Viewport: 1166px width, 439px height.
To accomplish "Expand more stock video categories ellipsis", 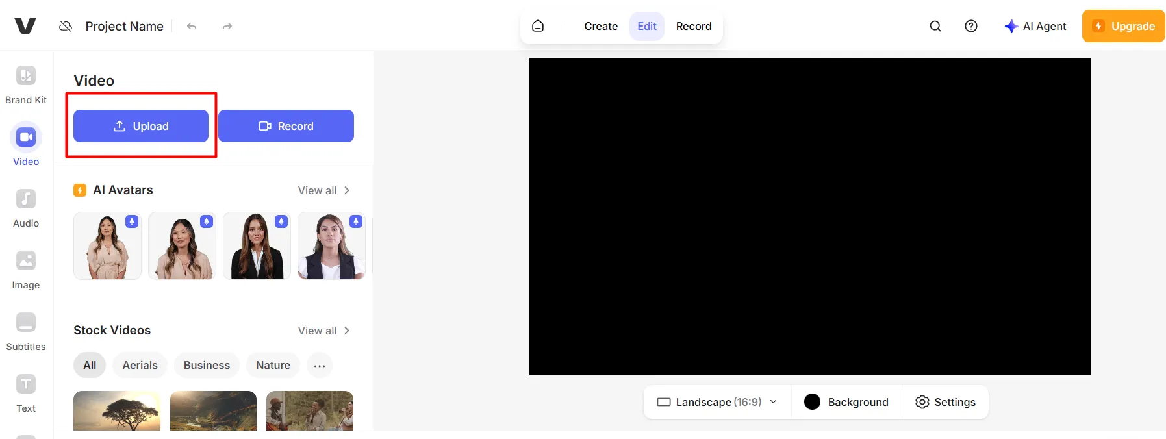I will click(319, 366).
